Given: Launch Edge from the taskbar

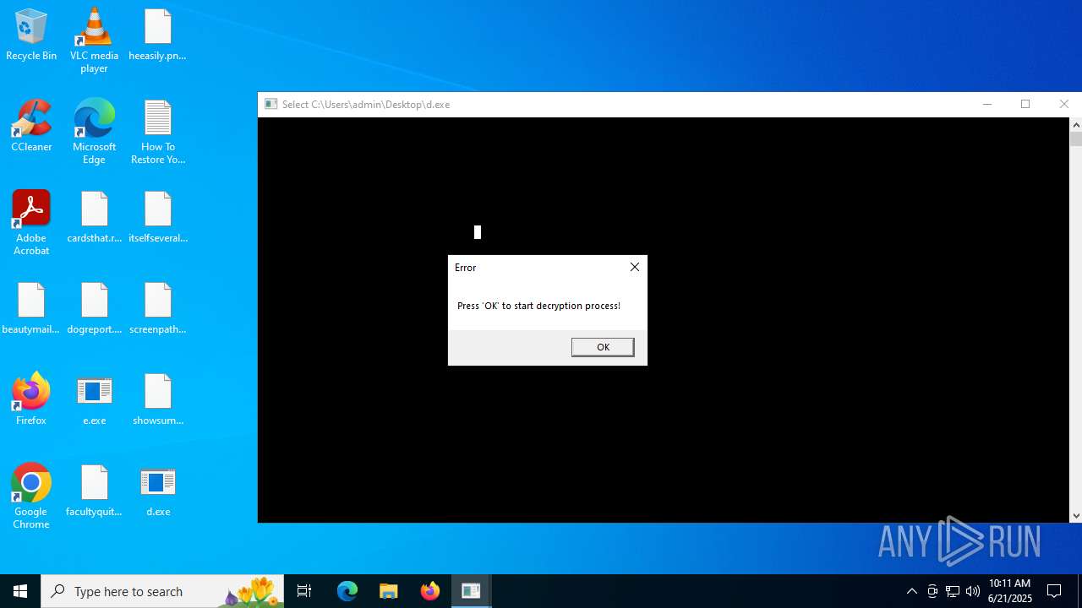Looking at the screenshot, I should tap(347, 591).
